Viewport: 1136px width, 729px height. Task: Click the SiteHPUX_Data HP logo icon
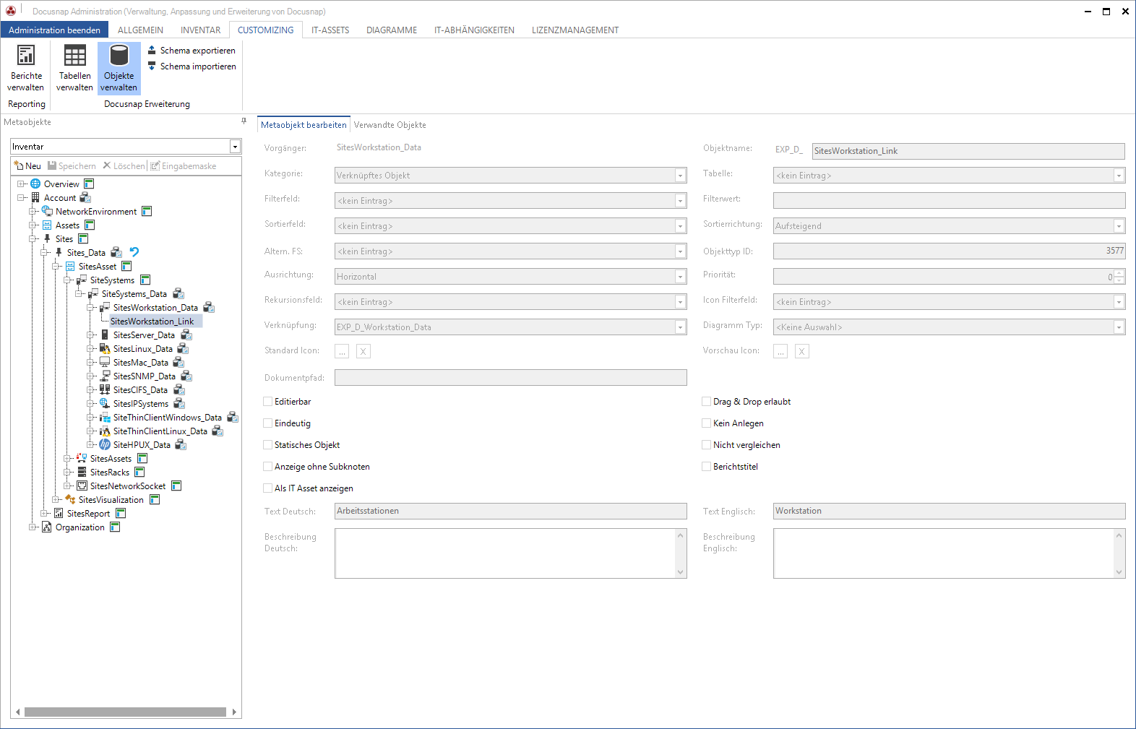coord(105,445)
